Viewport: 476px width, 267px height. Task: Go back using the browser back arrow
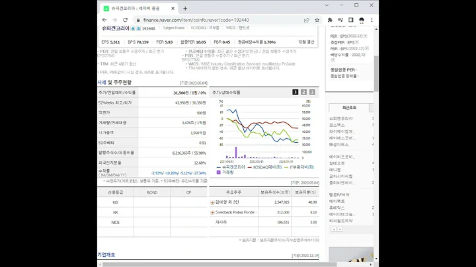(x=104, y=20)
